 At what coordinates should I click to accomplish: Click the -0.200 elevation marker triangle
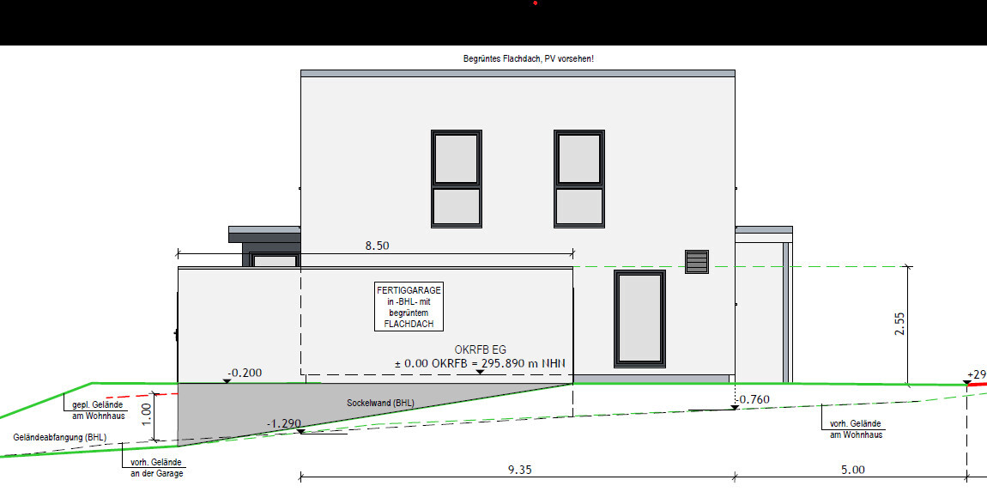[x=226, y=380]
